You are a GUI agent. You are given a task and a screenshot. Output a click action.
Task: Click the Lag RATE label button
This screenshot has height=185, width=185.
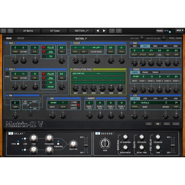click(x=63, y=107)
